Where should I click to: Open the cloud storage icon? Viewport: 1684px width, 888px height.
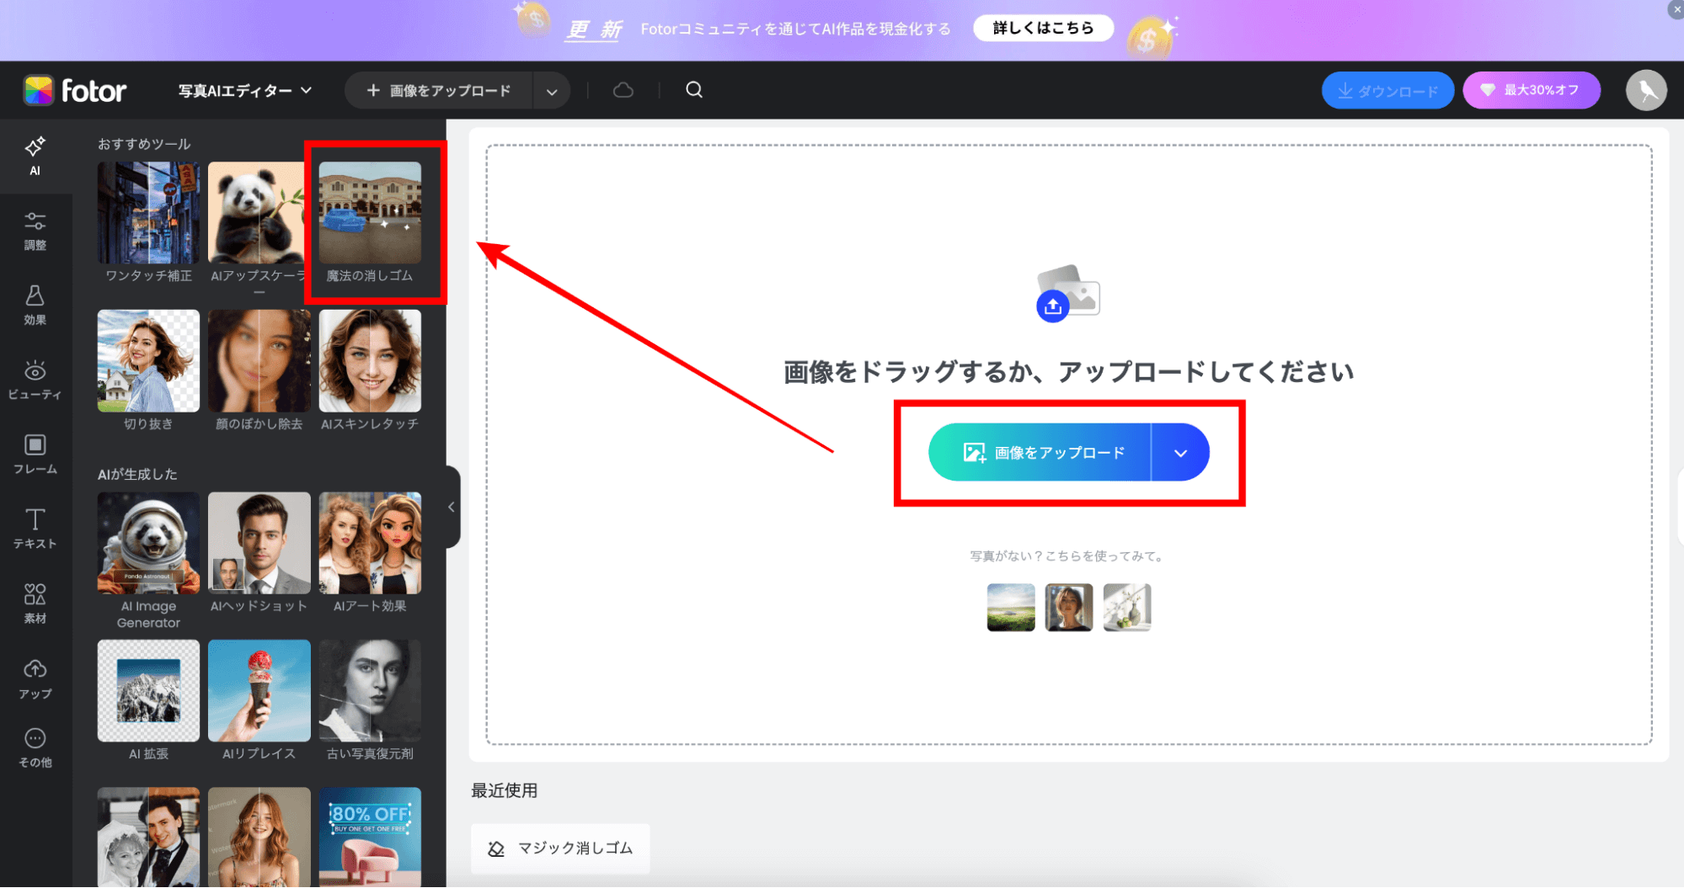click(623, 89)
